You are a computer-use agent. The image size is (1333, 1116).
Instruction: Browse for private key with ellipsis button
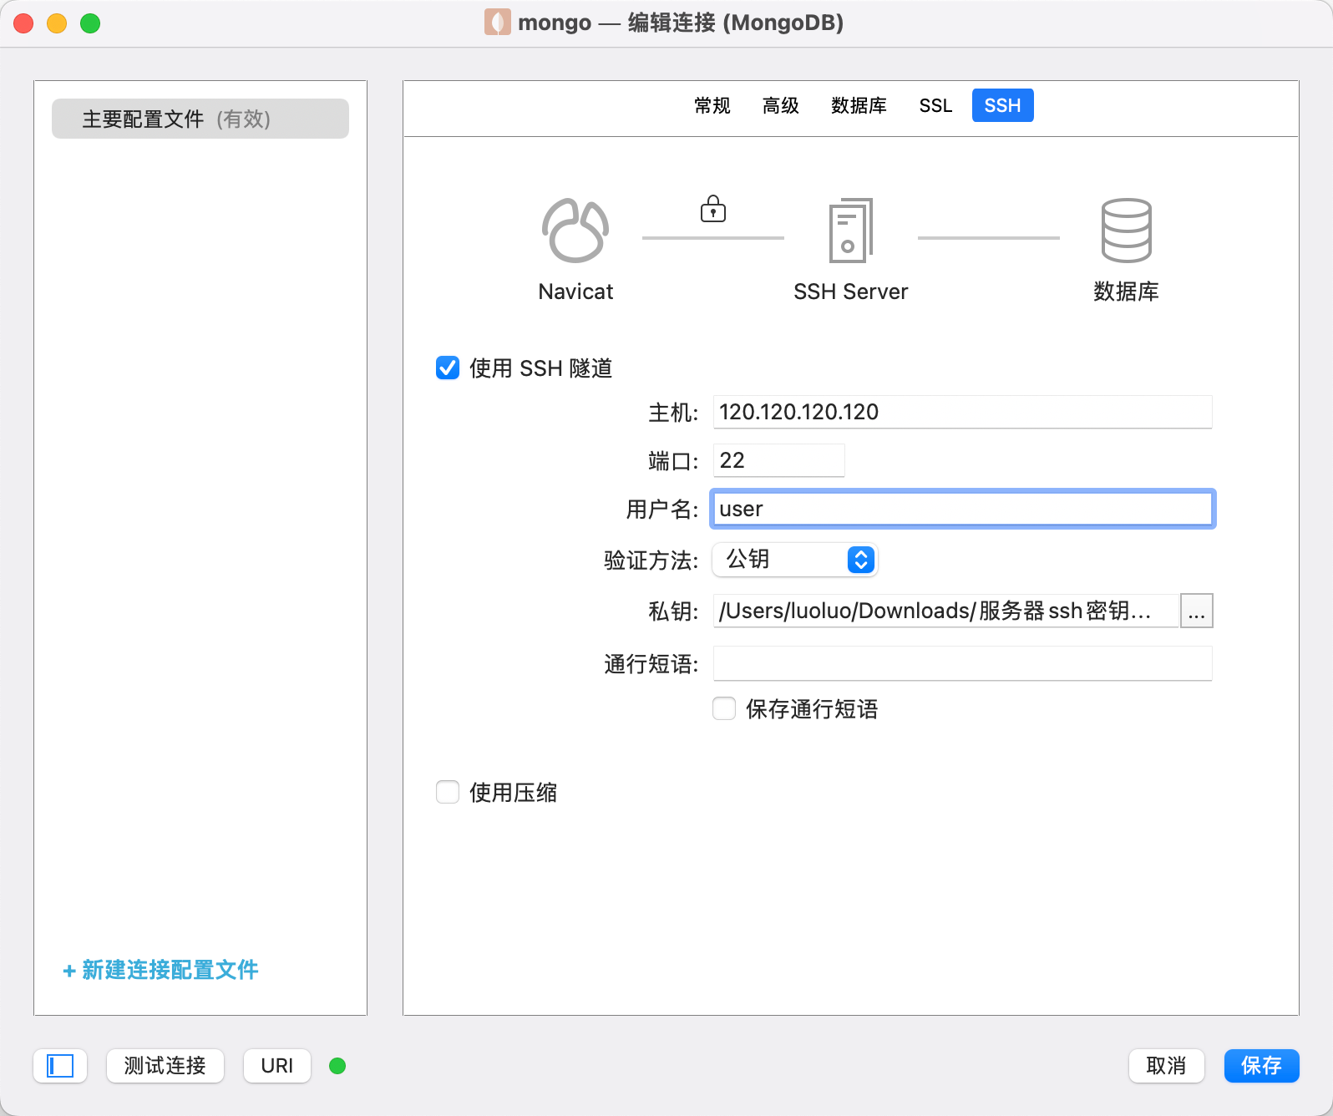tap(1196, 611)
